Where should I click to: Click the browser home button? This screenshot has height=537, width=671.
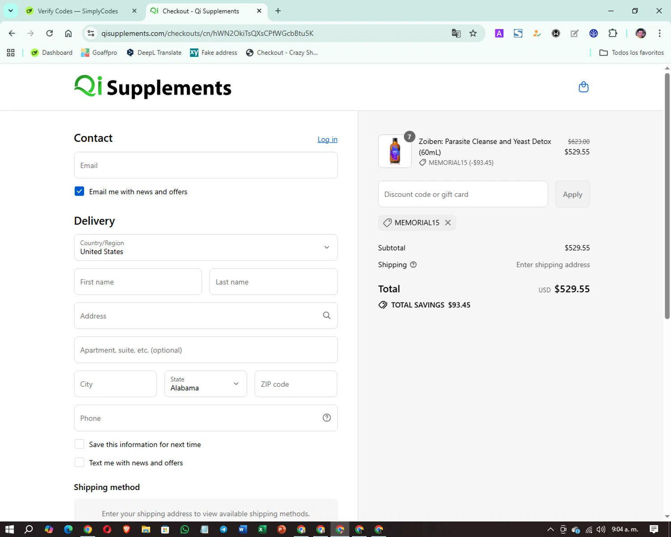click(68, 33)
